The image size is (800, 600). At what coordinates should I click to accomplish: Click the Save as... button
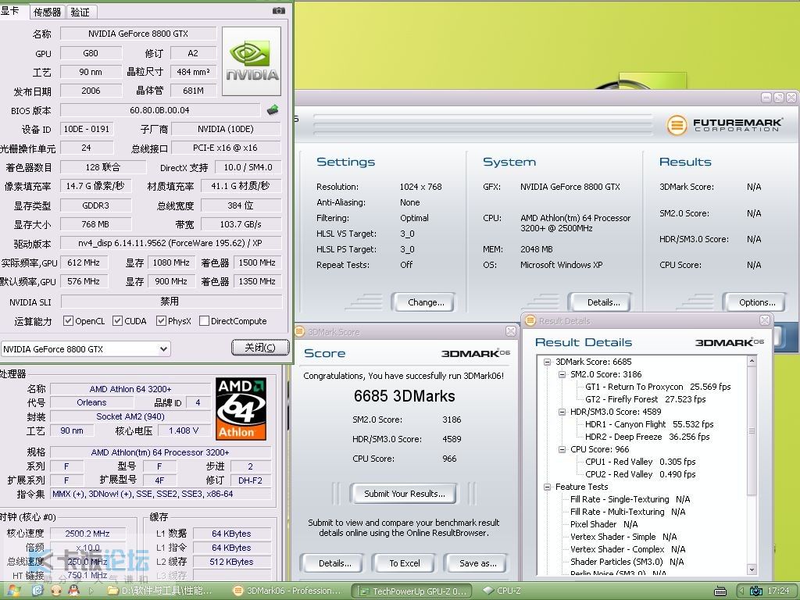477,563
